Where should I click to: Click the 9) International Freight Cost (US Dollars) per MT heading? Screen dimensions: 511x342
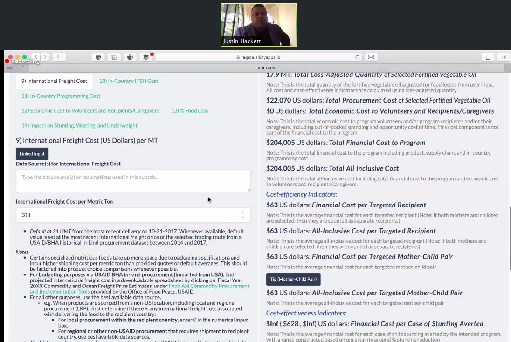tap(87, 141)
